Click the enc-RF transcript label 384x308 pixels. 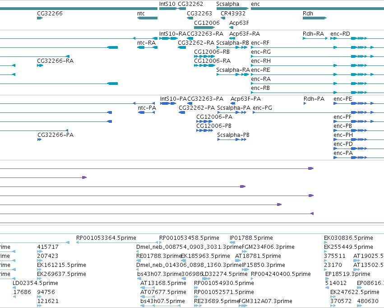pos(260,43)
